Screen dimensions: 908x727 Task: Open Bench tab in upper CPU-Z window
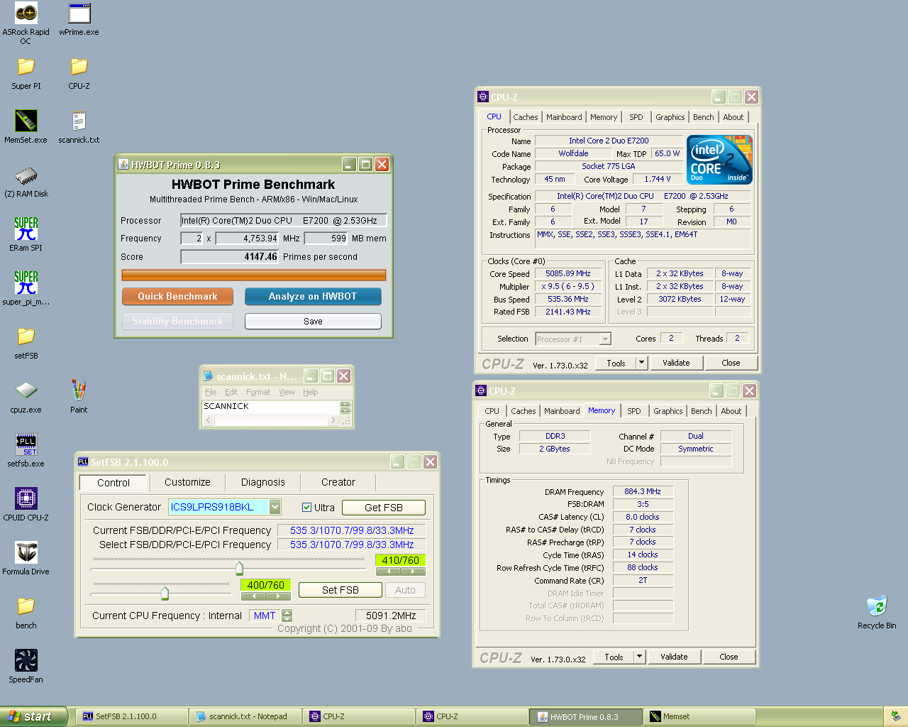[x=704, y=117]
